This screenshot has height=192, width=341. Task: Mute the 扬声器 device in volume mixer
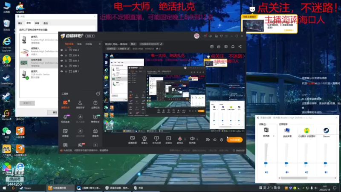click(x=266, y=172)
